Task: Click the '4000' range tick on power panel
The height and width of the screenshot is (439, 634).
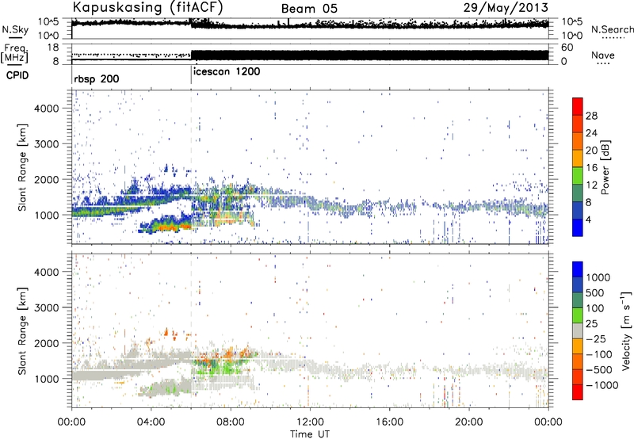Action: 47,109
